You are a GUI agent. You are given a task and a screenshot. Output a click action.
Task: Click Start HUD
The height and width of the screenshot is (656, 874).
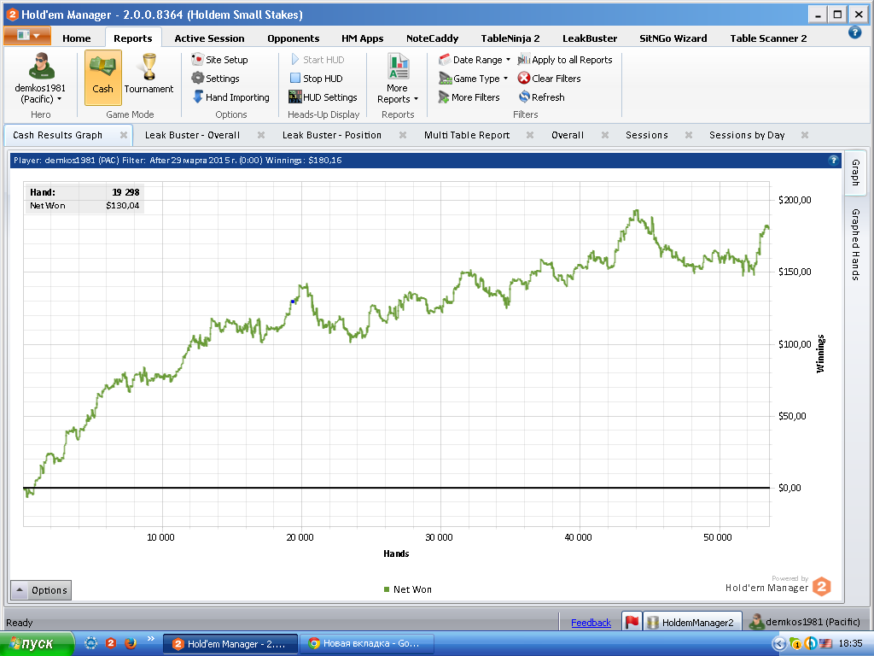(x=318, y=60)
